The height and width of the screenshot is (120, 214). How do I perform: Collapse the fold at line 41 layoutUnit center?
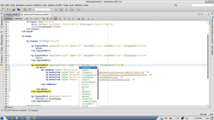(8, 96)
